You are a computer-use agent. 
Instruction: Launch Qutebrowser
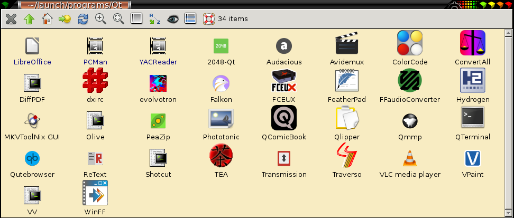[32, 158]
